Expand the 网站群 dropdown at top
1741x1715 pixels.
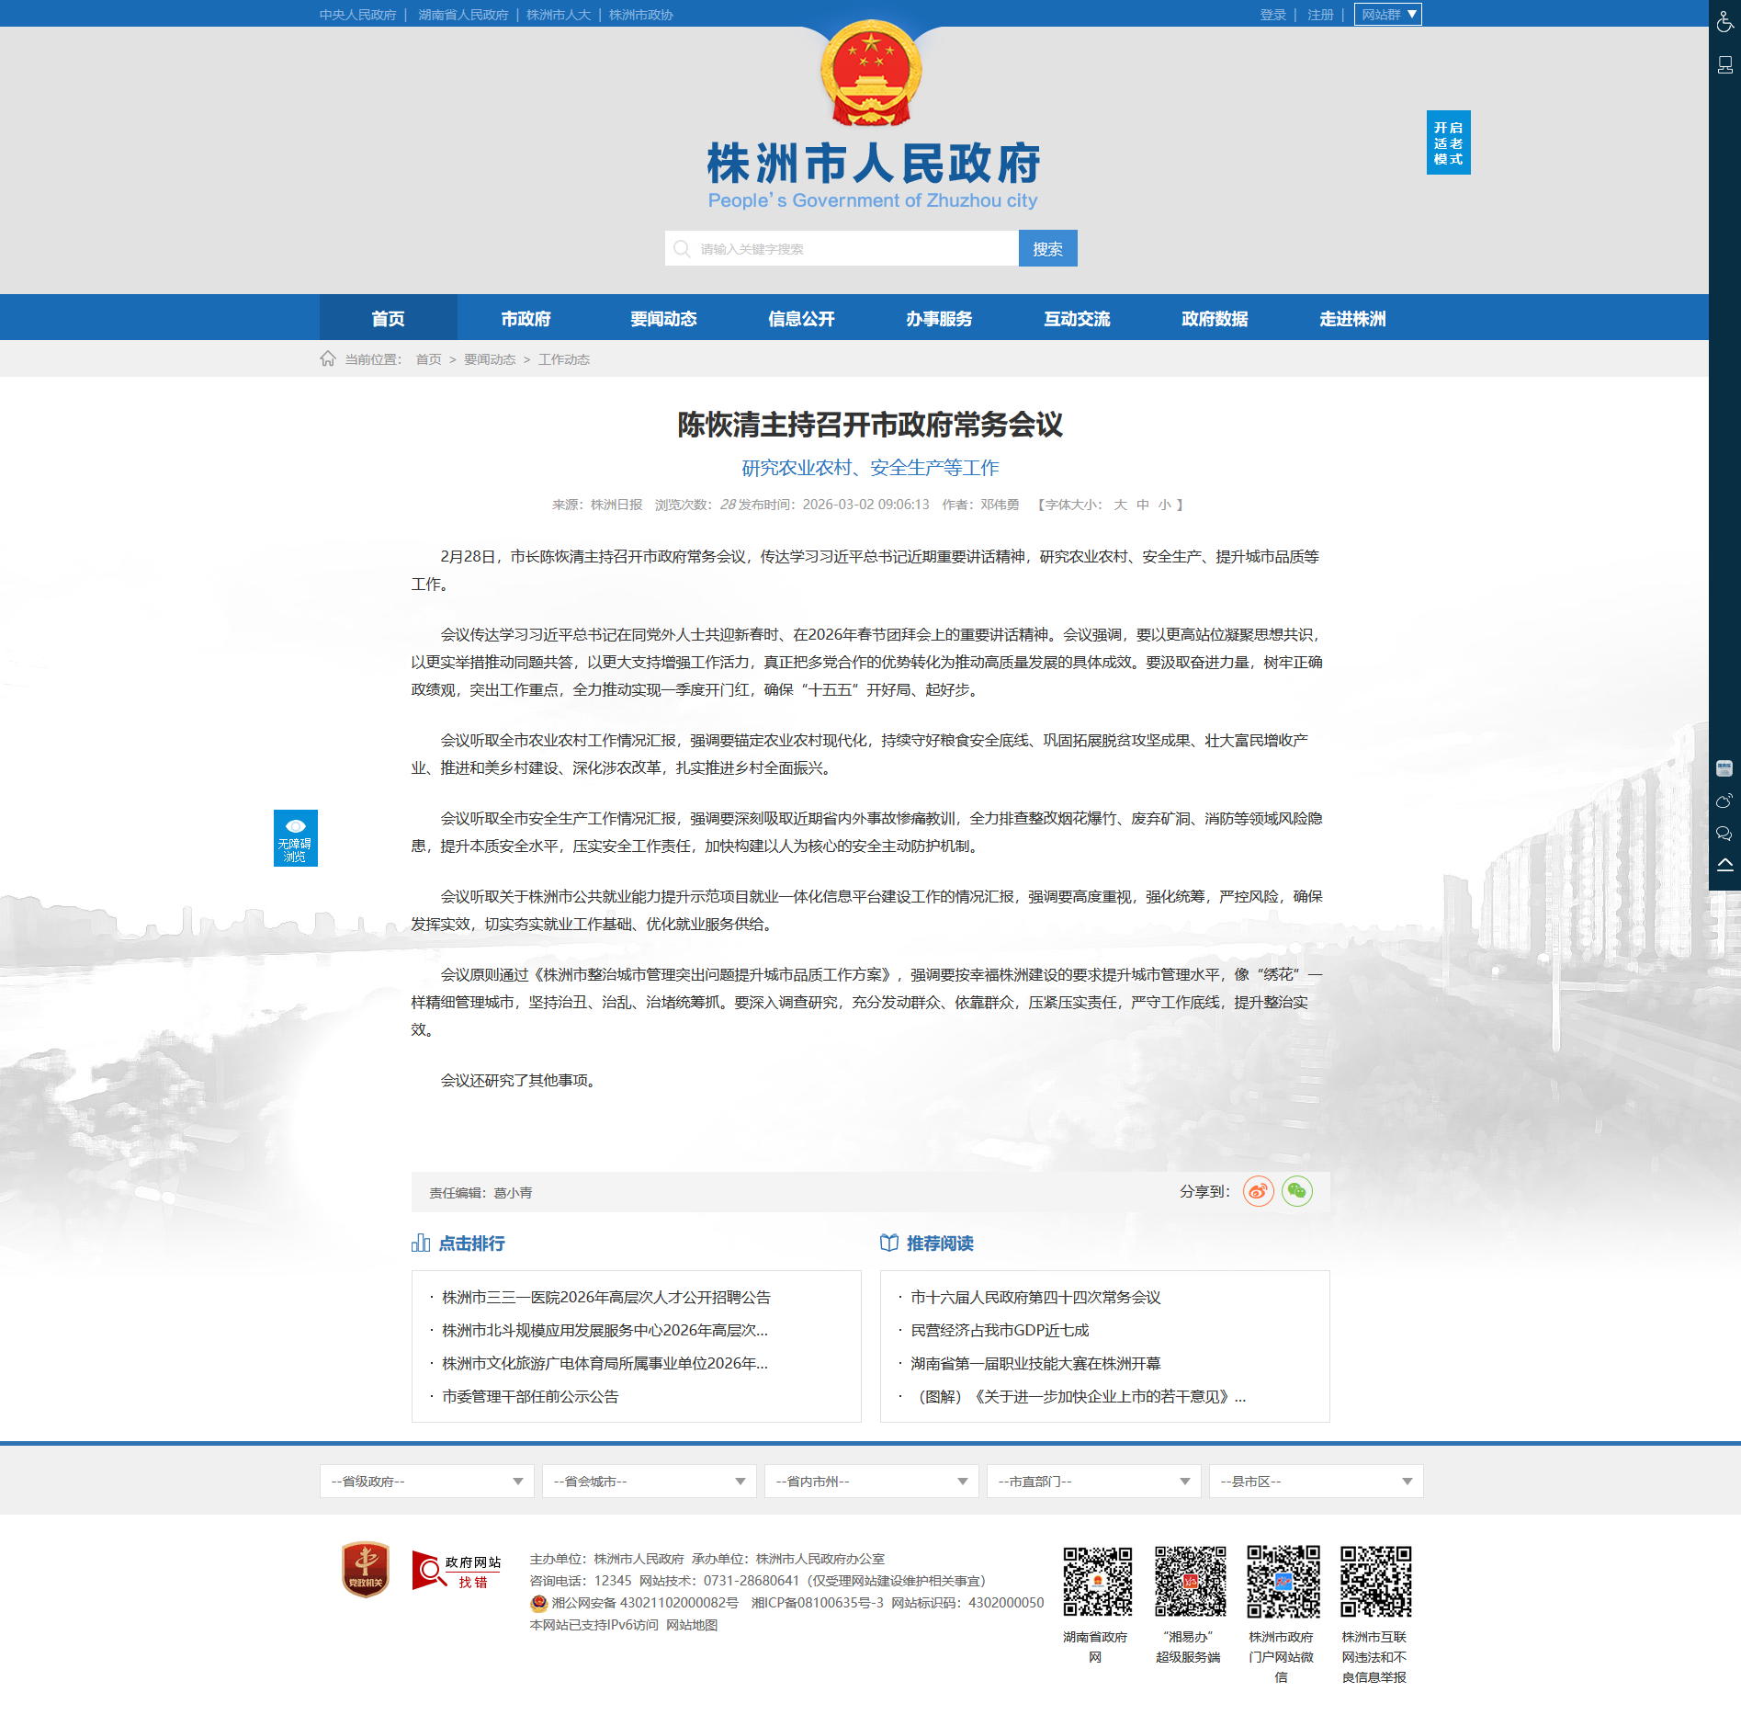click(x=1387, y=15)
